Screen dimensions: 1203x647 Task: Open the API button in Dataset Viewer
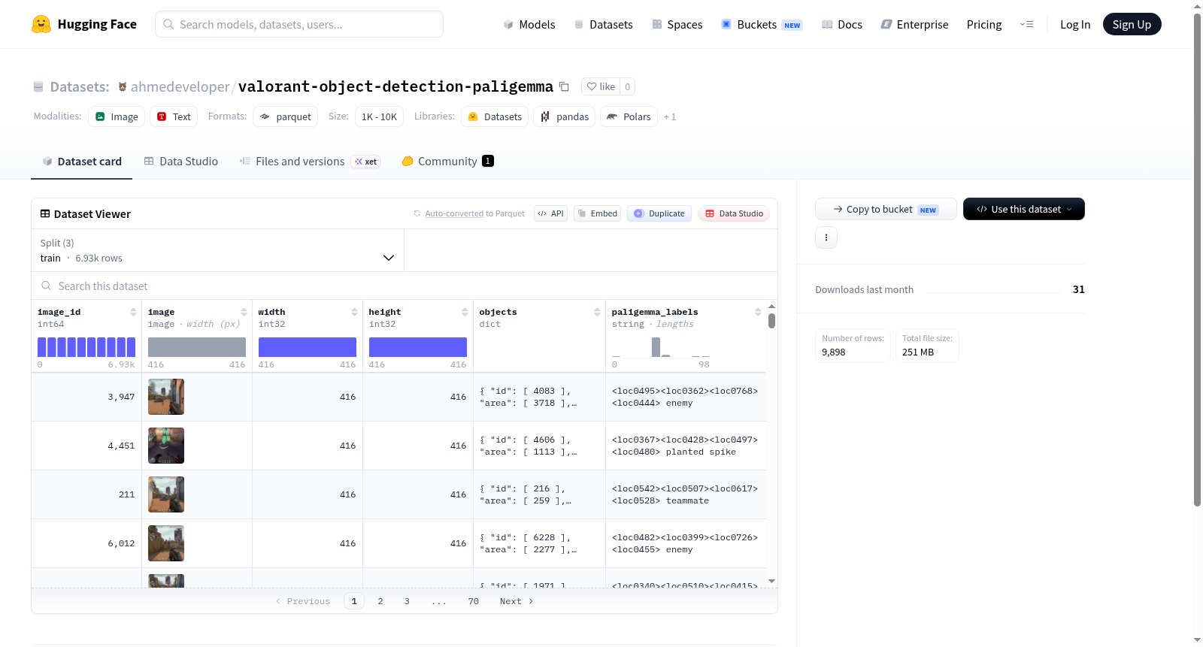(x=551, y=213)
